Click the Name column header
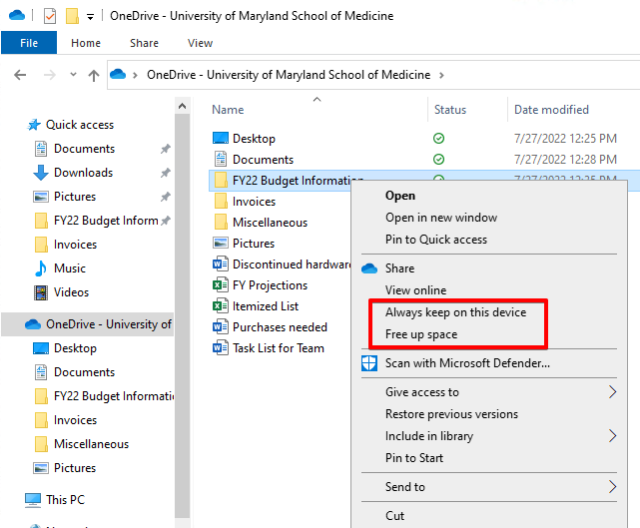 pos(229,110)
